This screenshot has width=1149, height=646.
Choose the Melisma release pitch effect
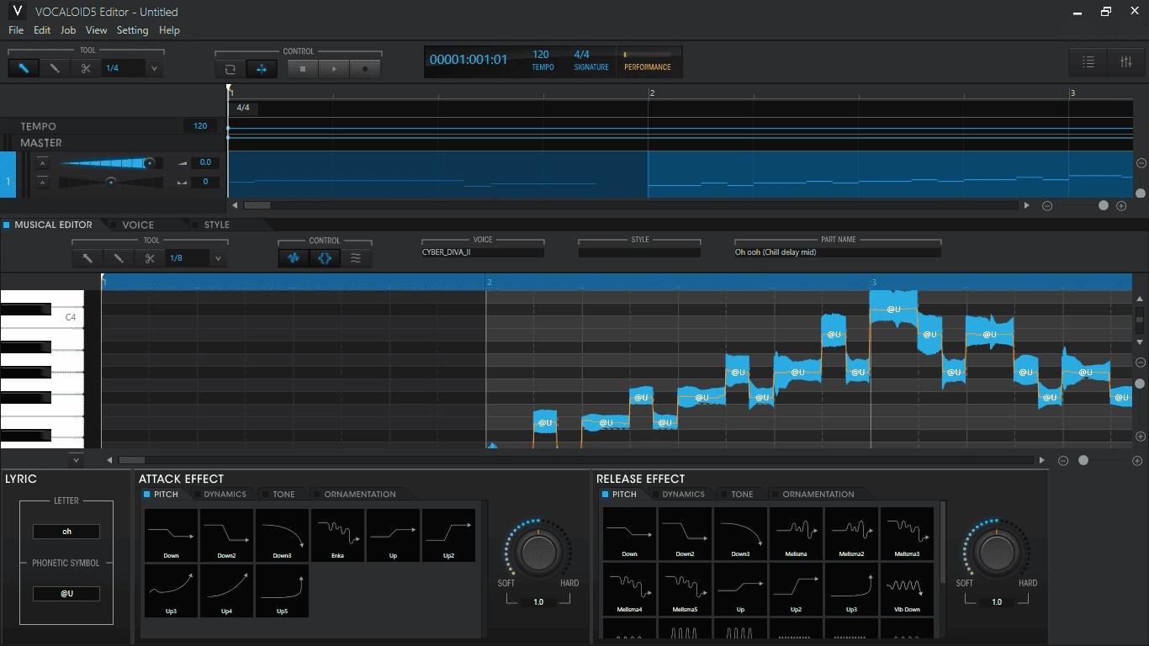click(x=796, y=533)
